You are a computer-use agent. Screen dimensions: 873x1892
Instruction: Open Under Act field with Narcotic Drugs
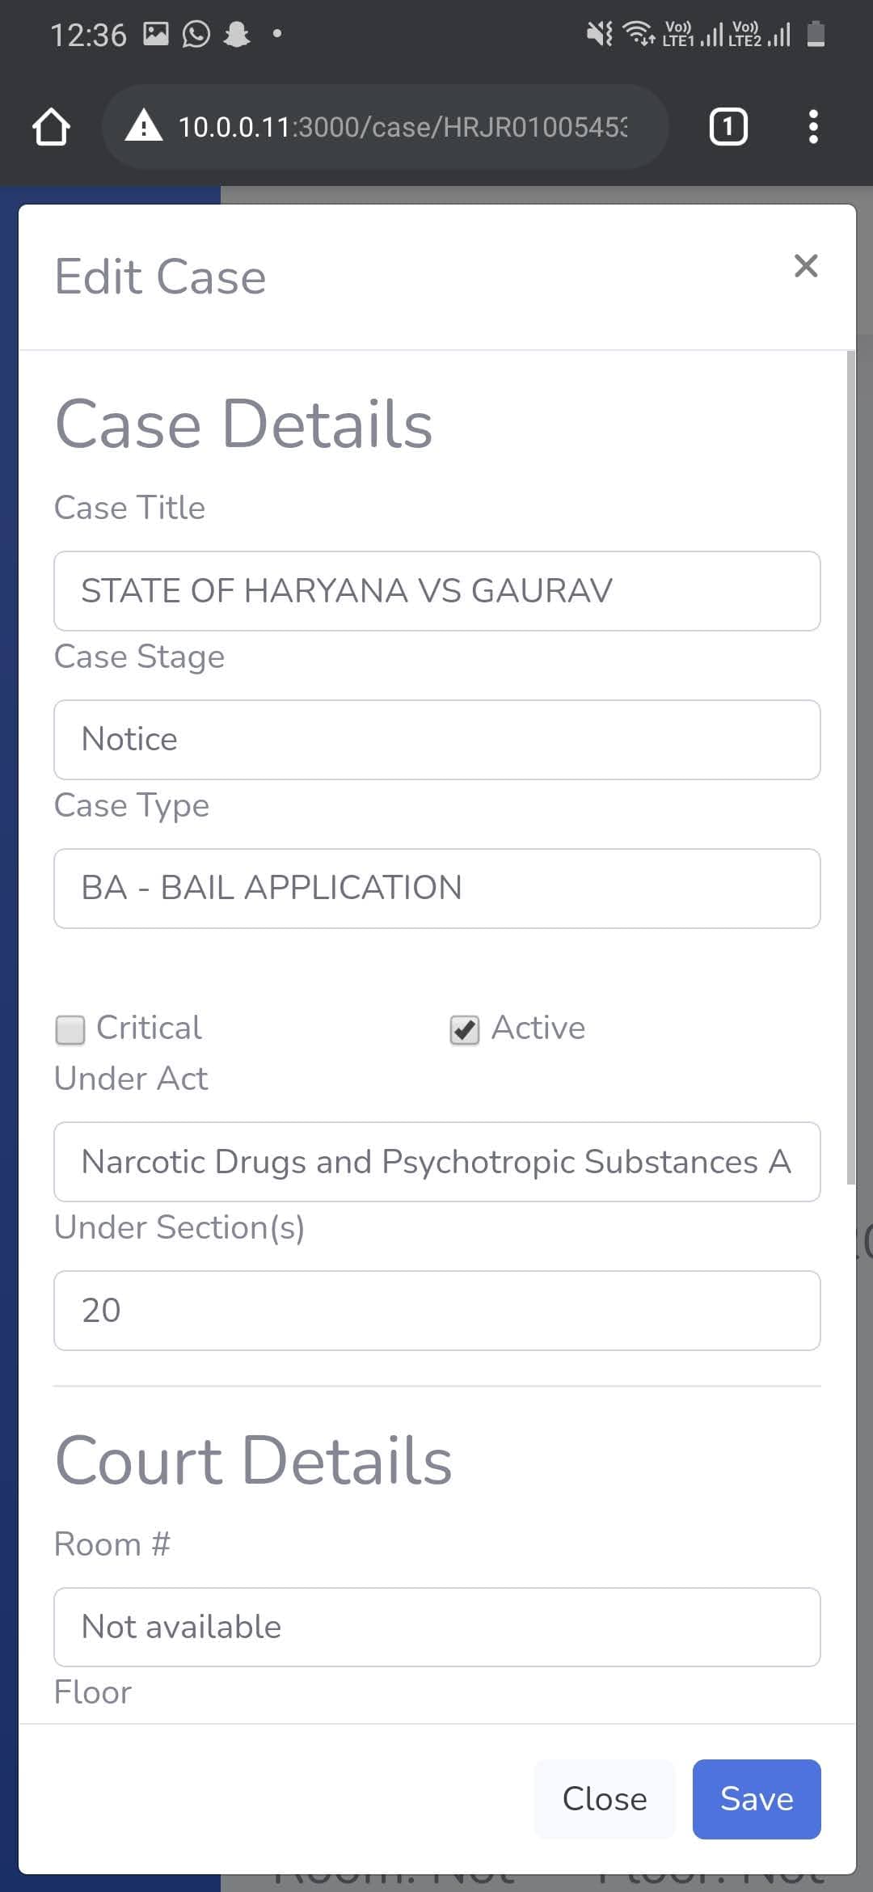(437, 1162)
